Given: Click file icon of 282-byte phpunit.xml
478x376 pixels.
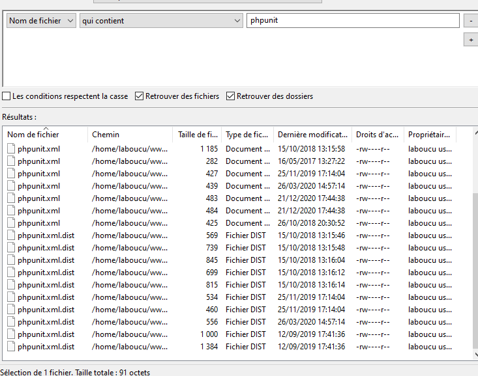Looking at the screenshot, I should pyautogui.click(x=11, y=161).
